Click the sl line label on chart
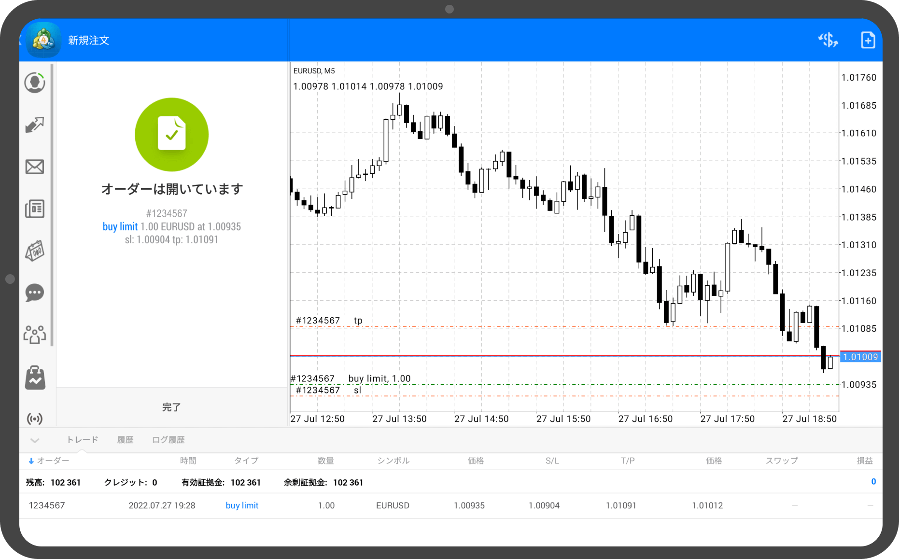Viewport: 899px width, 559px height. 357,390
